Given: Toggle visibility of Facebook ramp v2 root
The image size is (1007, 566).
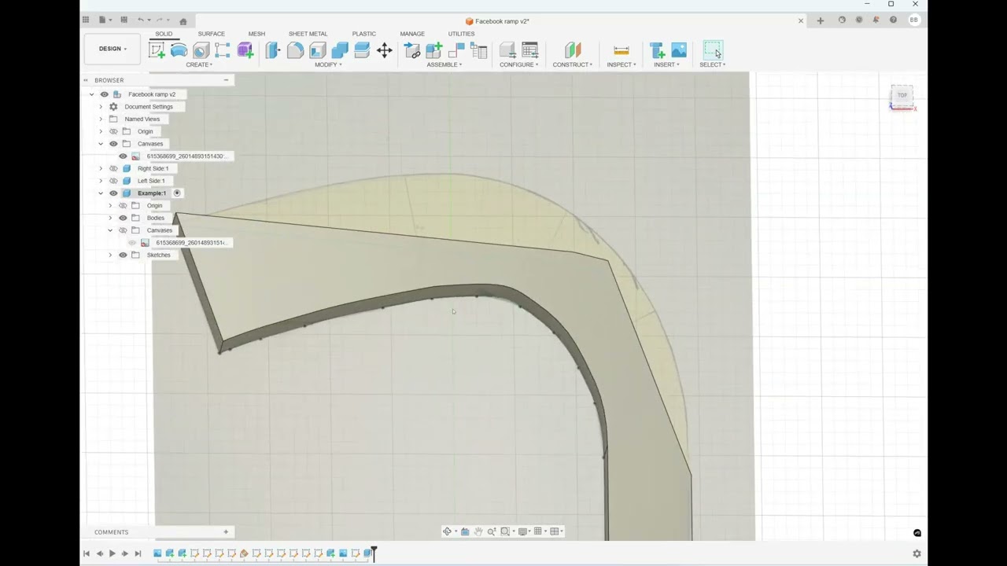Looking at the screenshot, I should tap(104, 94).
